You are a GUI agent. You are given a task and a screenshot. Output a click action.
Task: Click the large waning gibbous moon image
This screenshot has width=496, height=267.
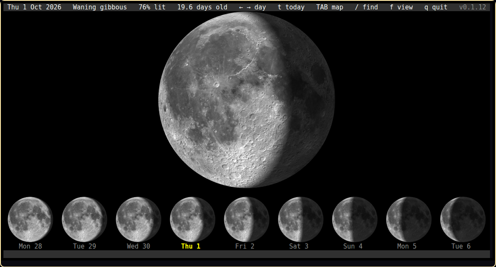(246, 100)
